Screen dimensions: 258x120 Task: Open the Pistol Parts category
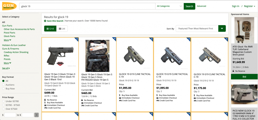[x=10, y=33]
